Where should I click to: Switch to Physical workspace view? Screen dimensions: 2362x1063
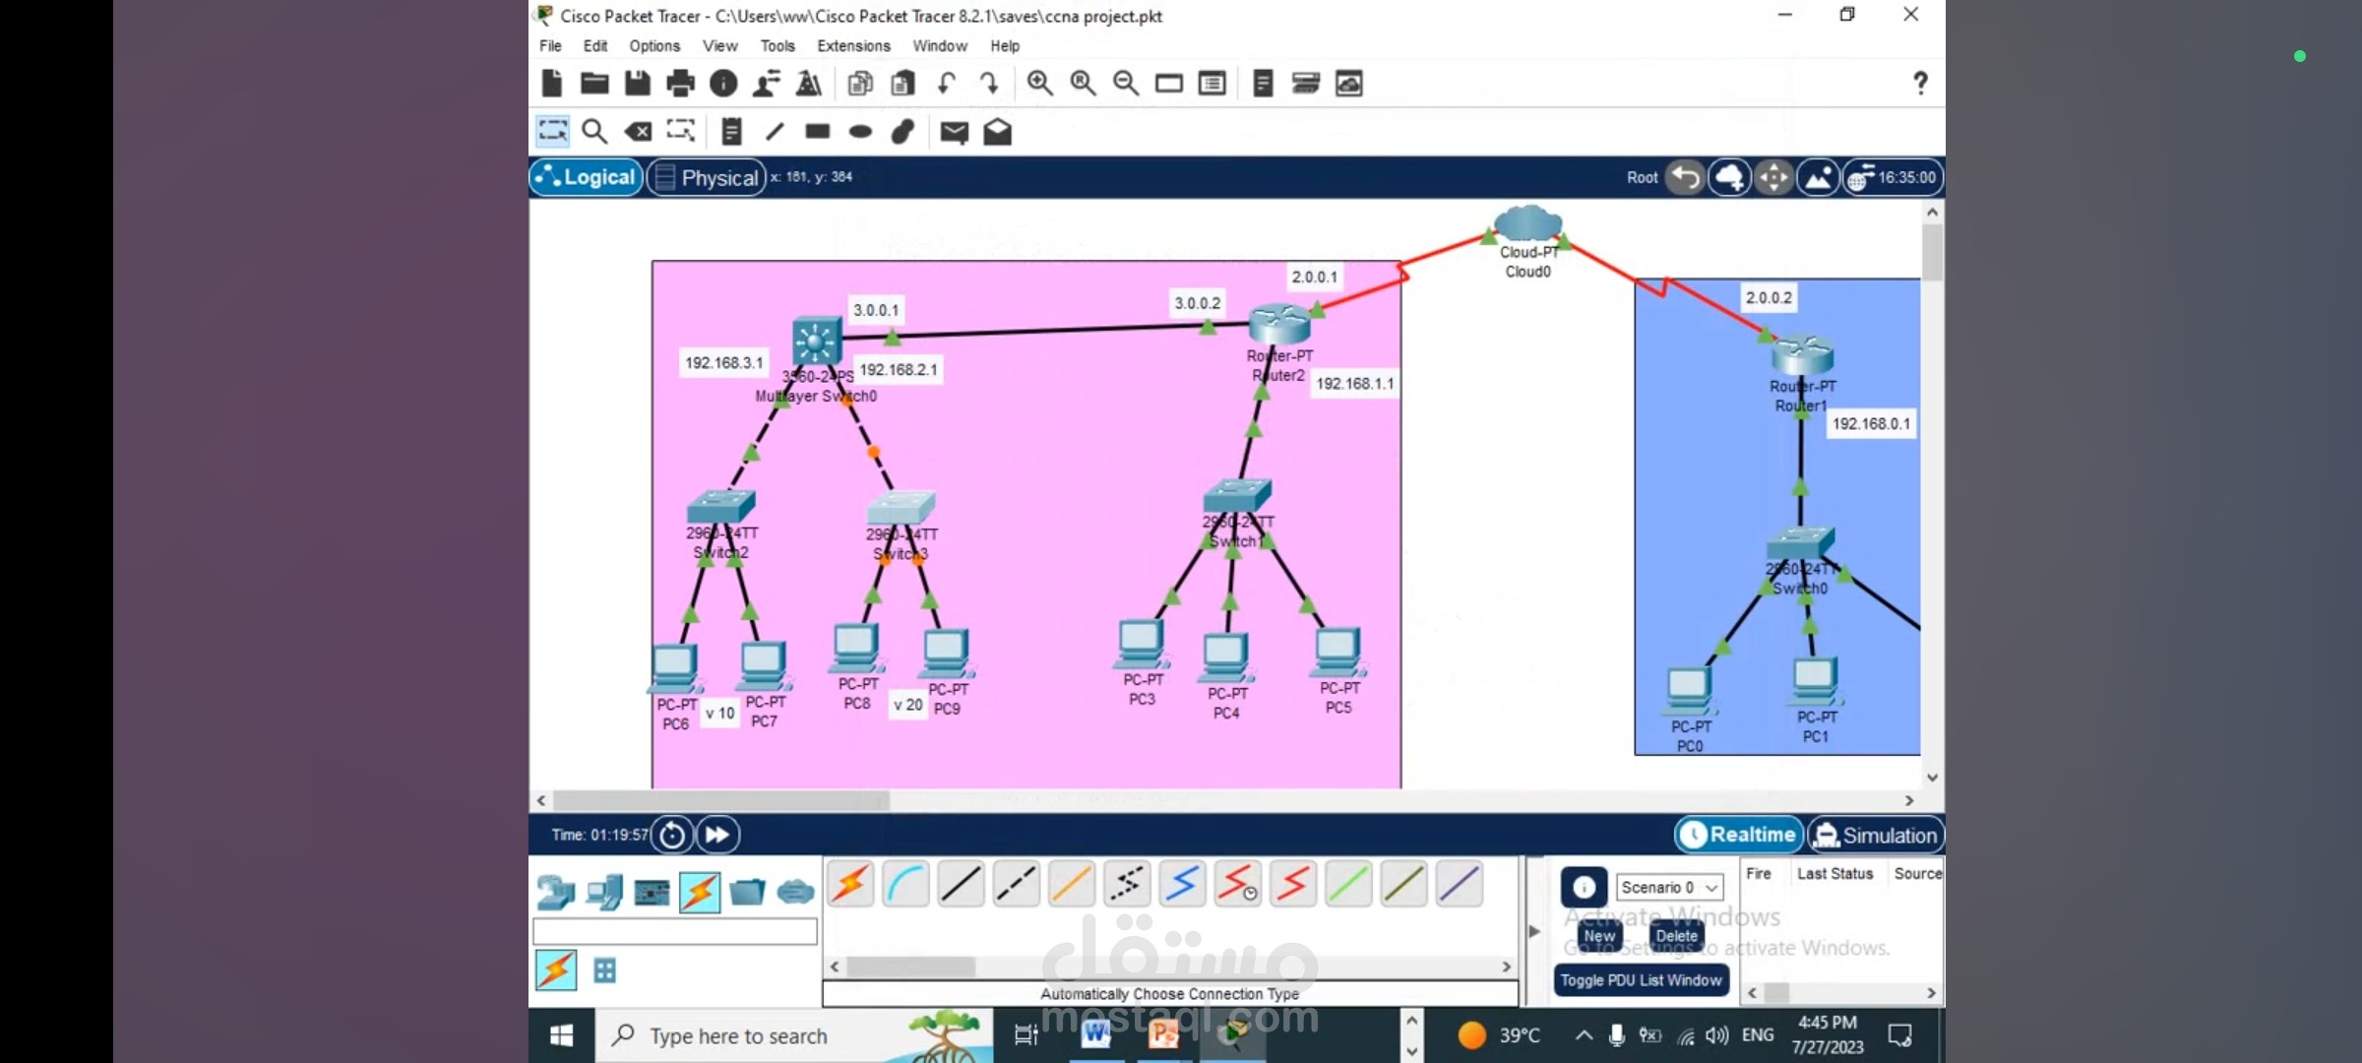tap(707, 177)
